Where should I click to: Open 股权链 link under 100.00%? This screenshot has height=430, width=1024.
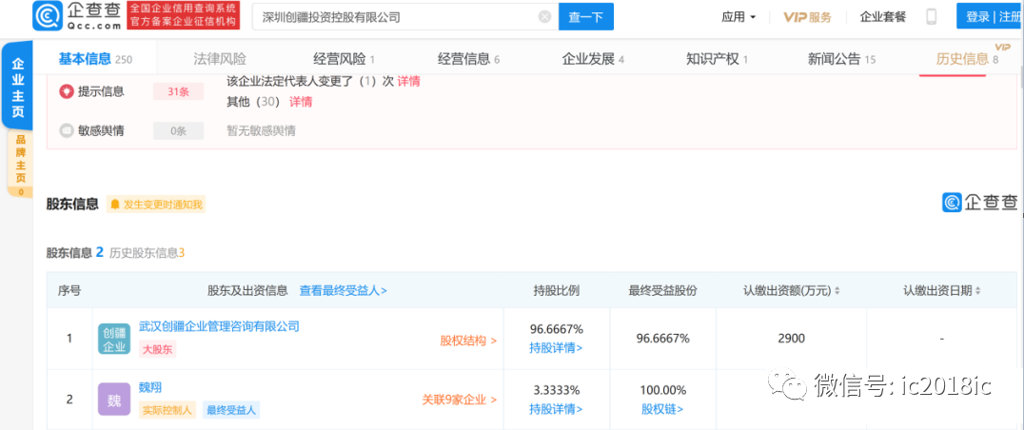[662, 409]
